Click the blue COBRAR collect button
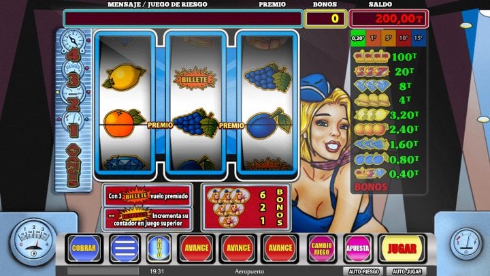The height and width of the screenshot is (276, 490). (x=84, y=248)
